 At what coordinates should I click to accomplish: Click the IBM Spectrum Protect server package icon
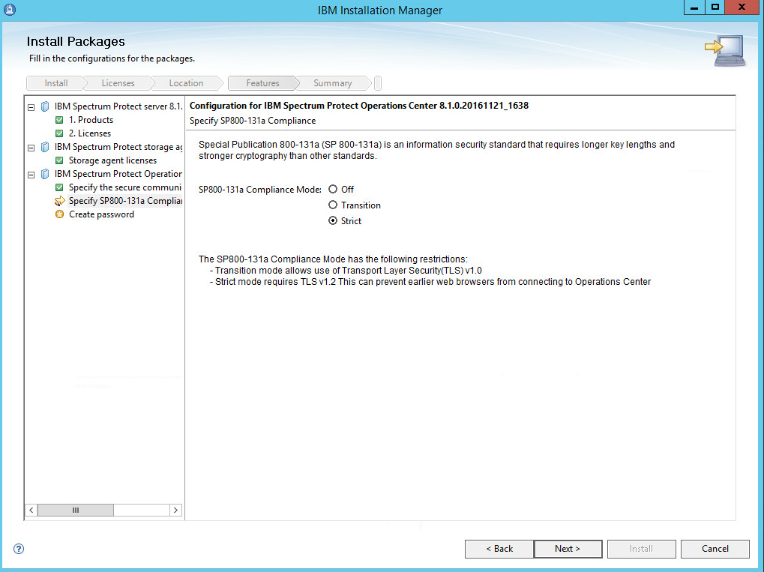pyautogui.click(x=45, y=106)
